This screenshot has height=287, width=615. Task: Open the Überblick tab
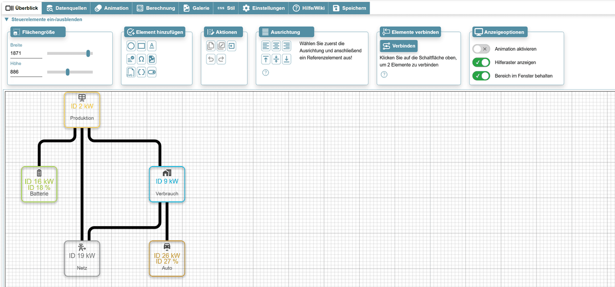pos(21,8)
